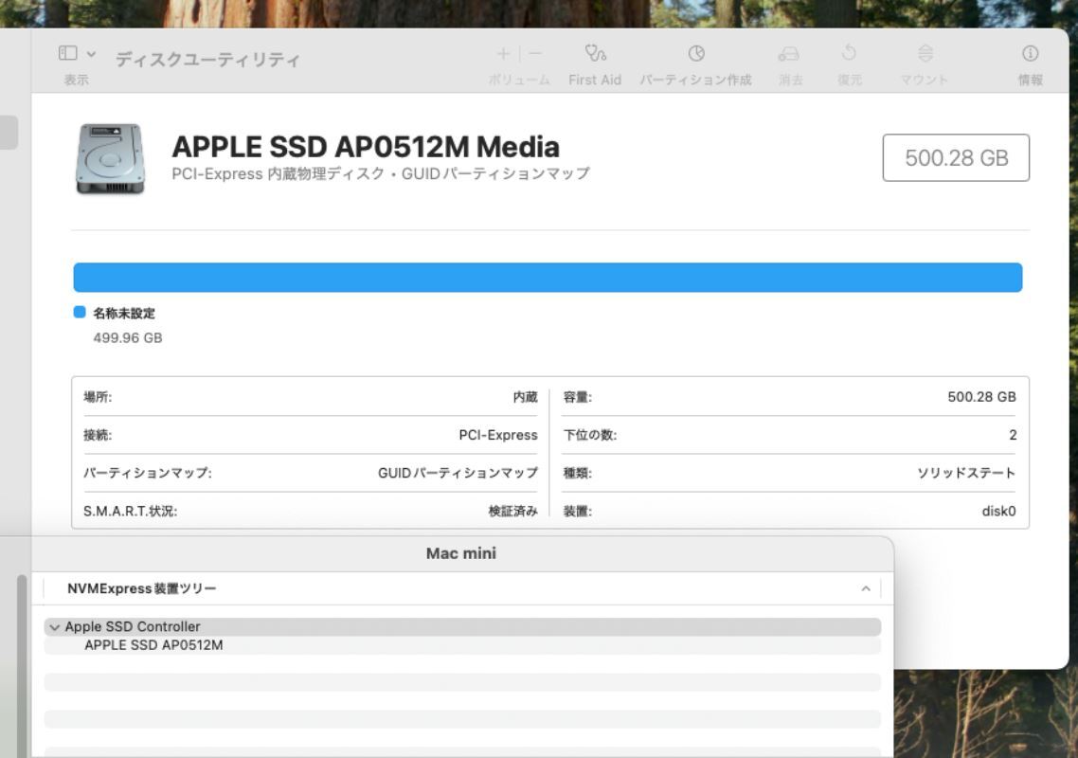Select the 種類 value ソリッドステート
1078x758 pixels.
click(966, 473)
